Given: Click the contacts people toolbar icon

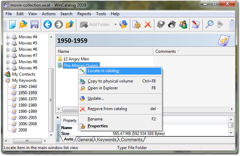Looking at the screenshot, I should [183, 25].
